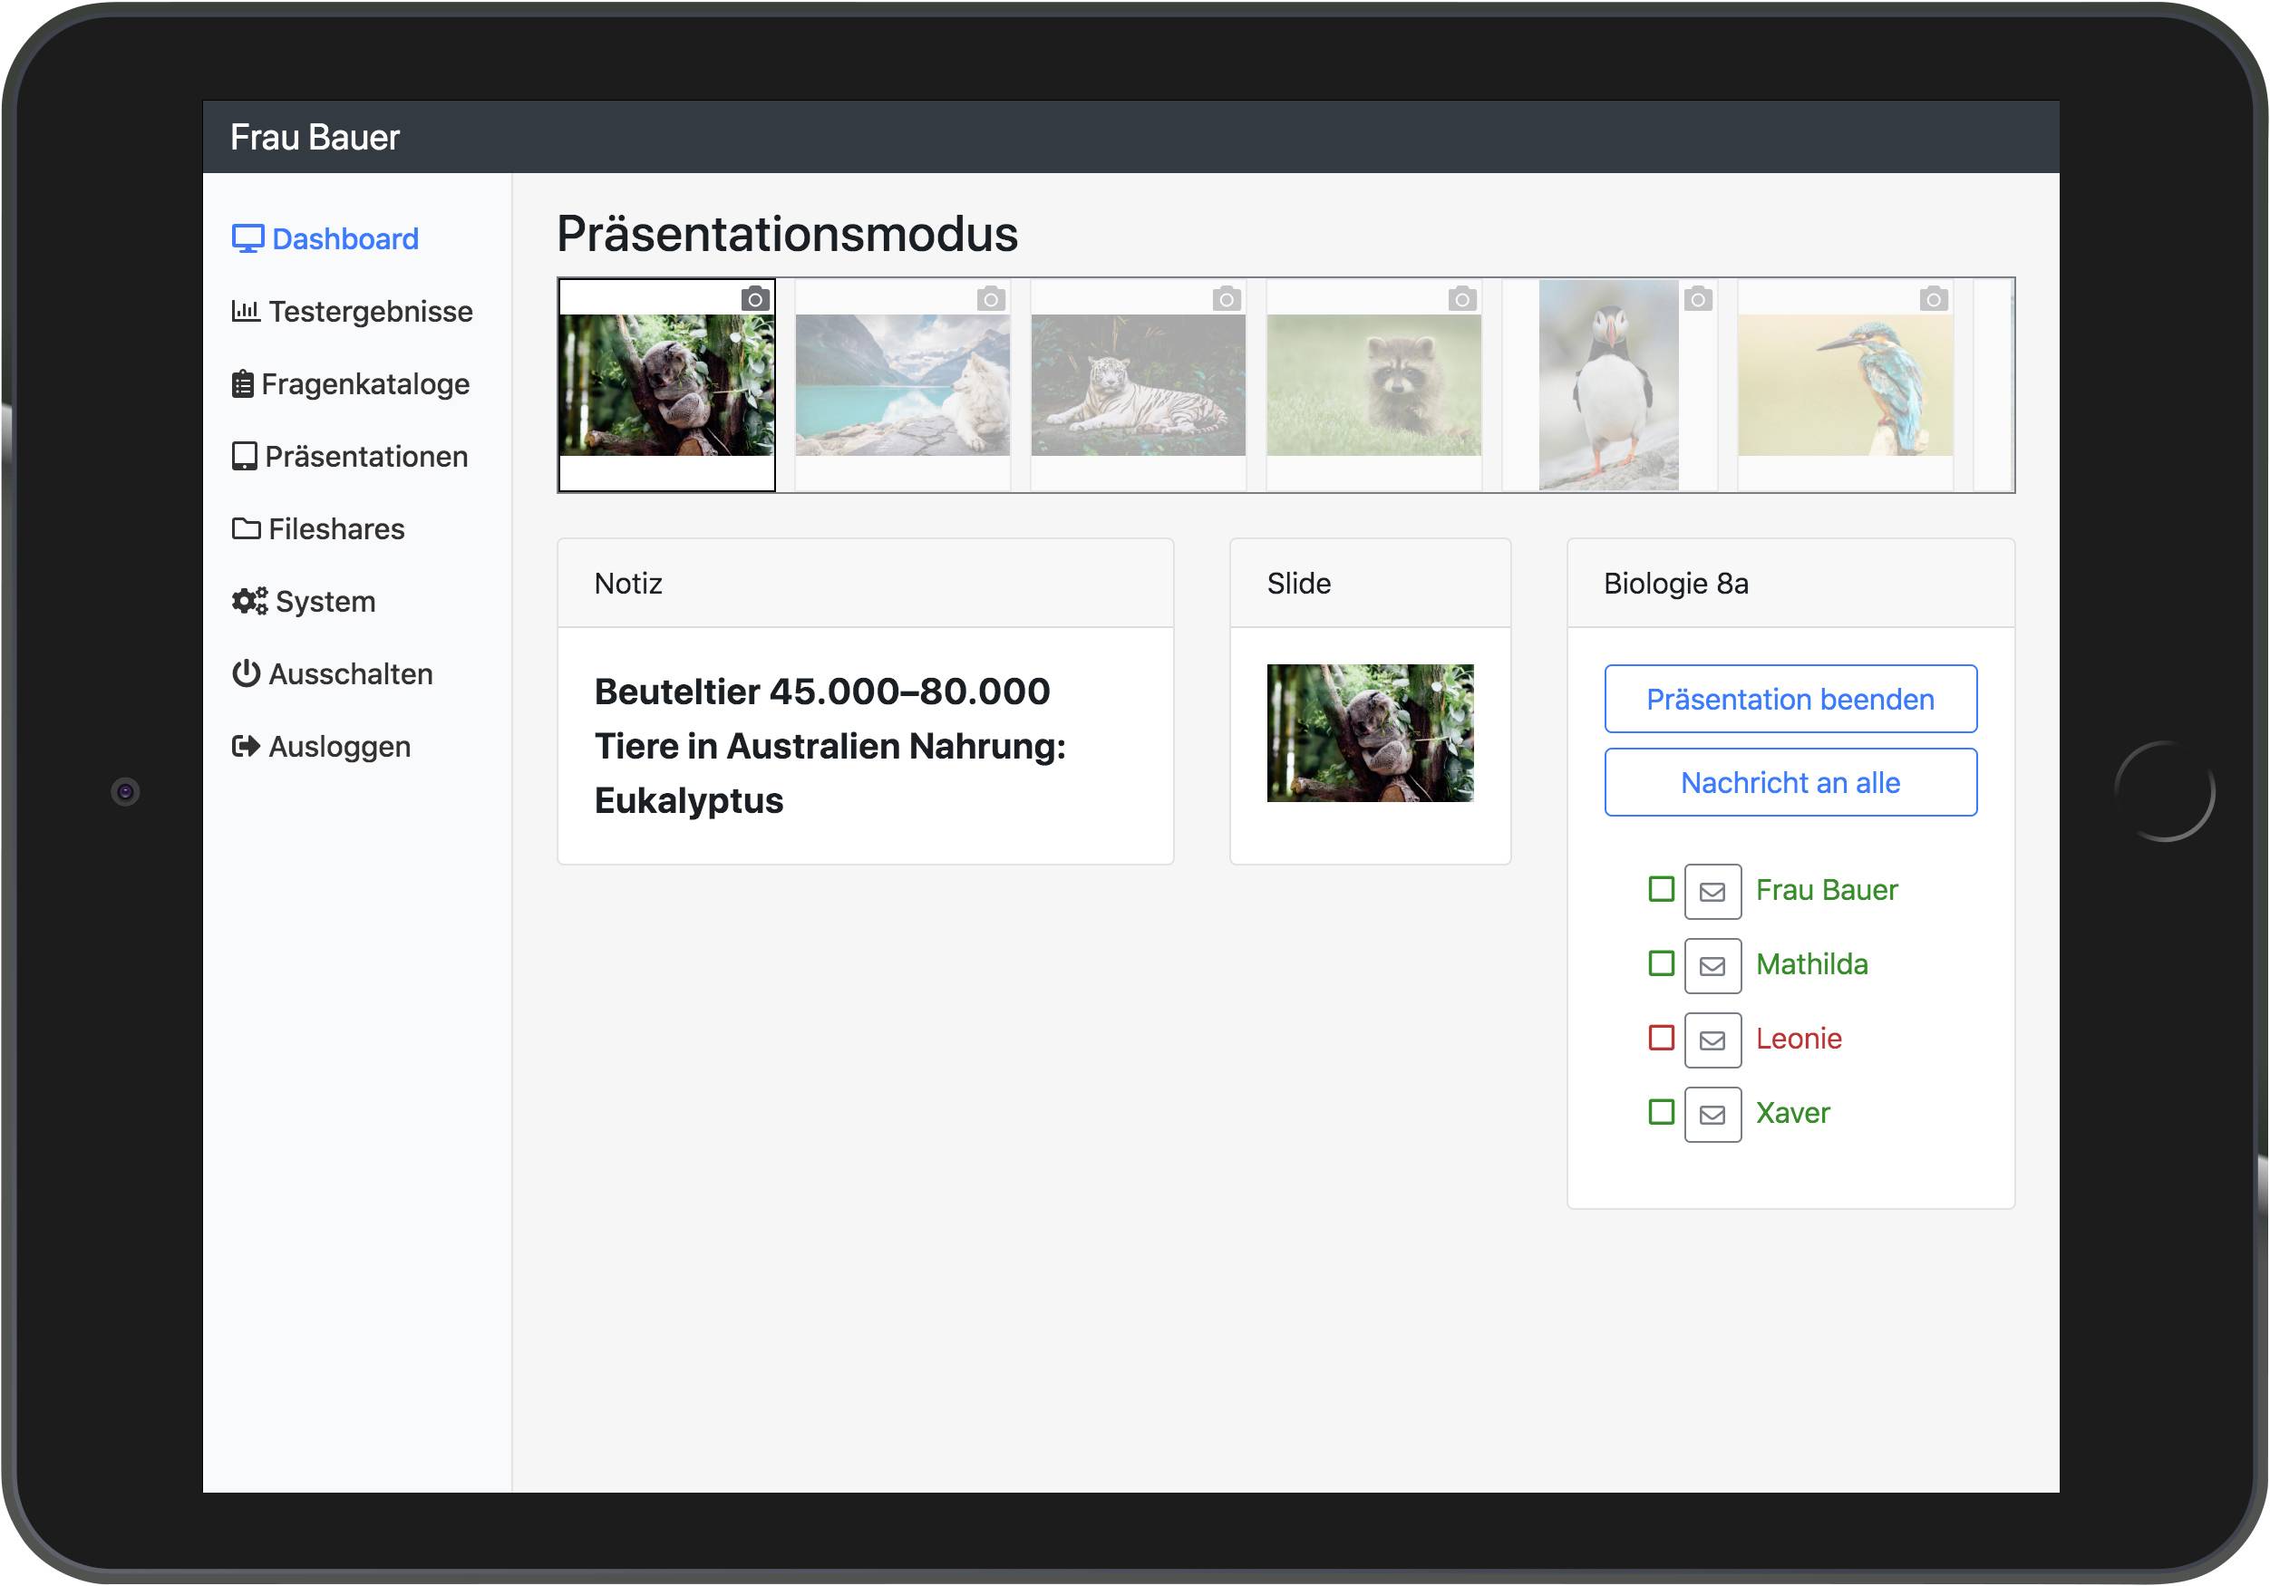Click Präsentation beenden button
Screen dimensions: 2270x1586
point(1790,699)
